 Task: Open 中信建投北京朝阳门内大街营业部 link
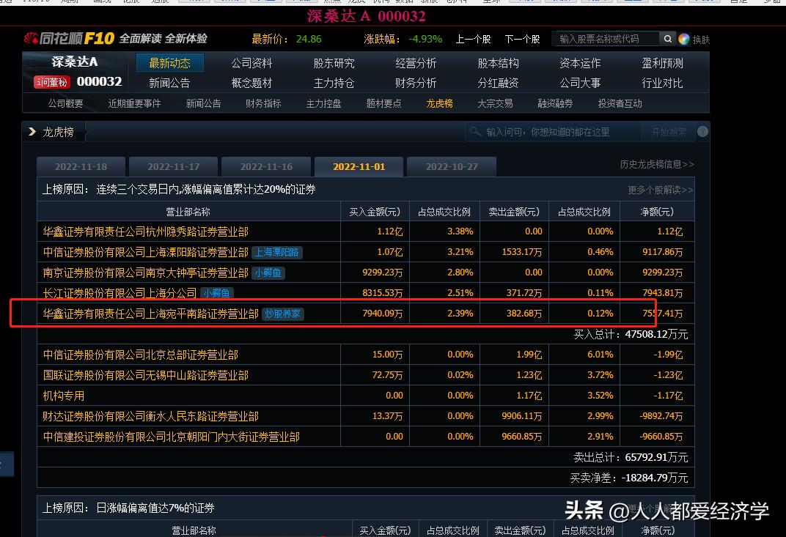pyautogui.click(x=171, y=437)
